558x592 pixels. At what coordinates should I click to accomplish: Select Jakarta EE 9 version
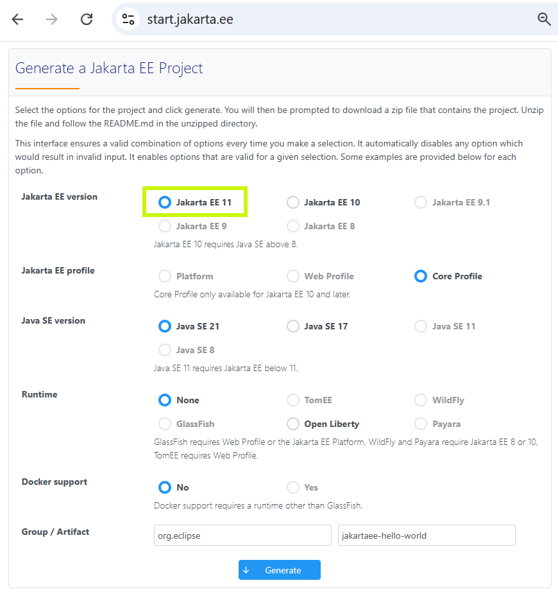pos(165,226)
